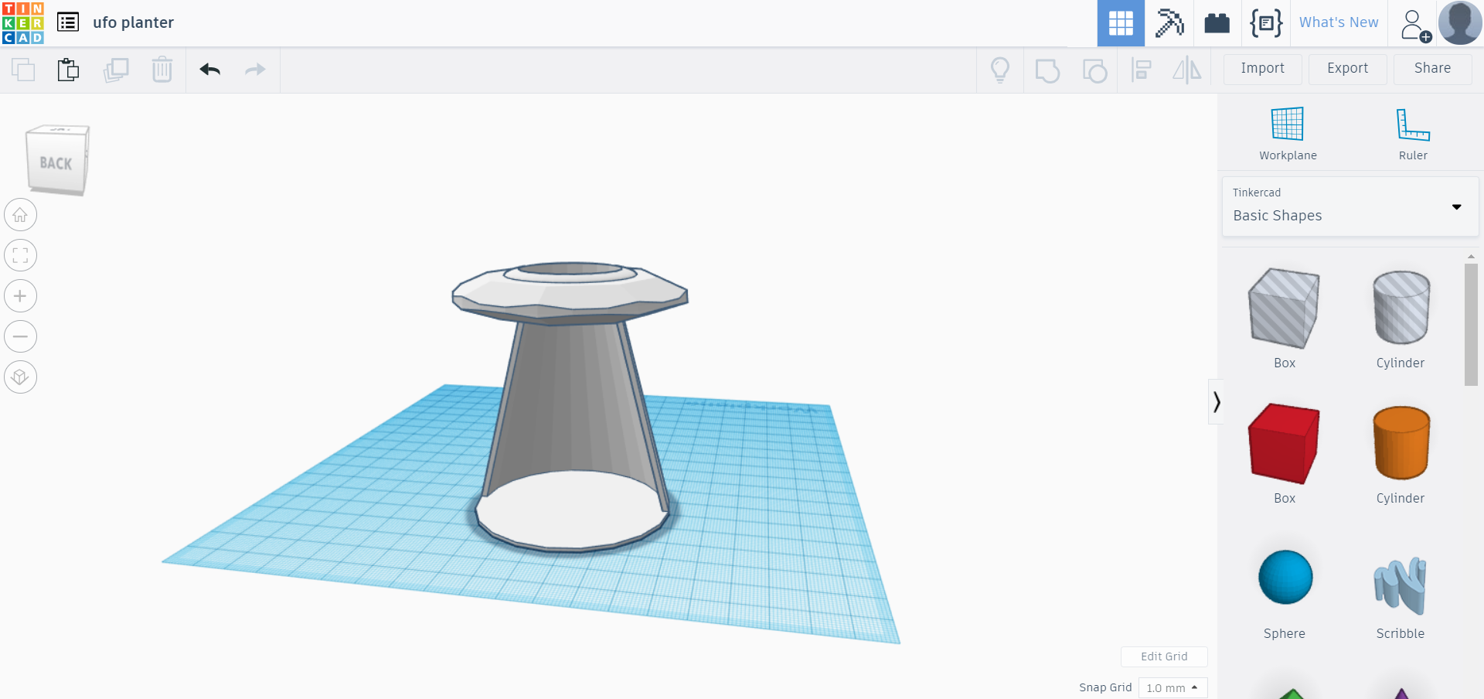Undo the last action
1484x699 pixels.
(210, 70)
